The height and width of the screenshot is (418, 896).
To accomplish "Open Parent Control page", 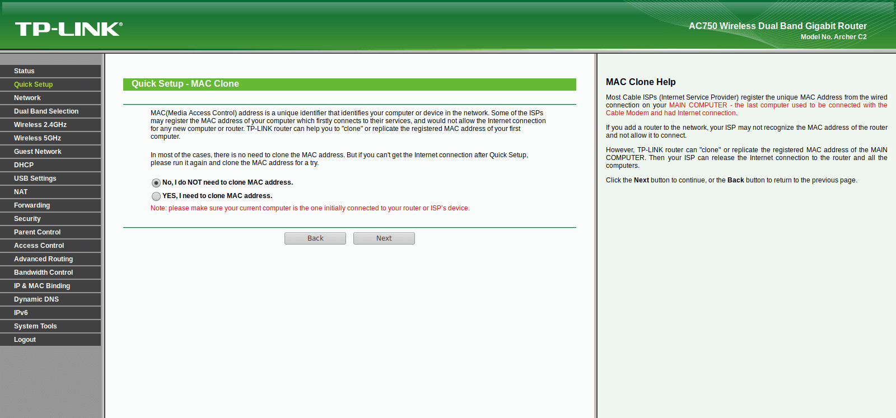I will pyautogui.click(x=50, y=232).
